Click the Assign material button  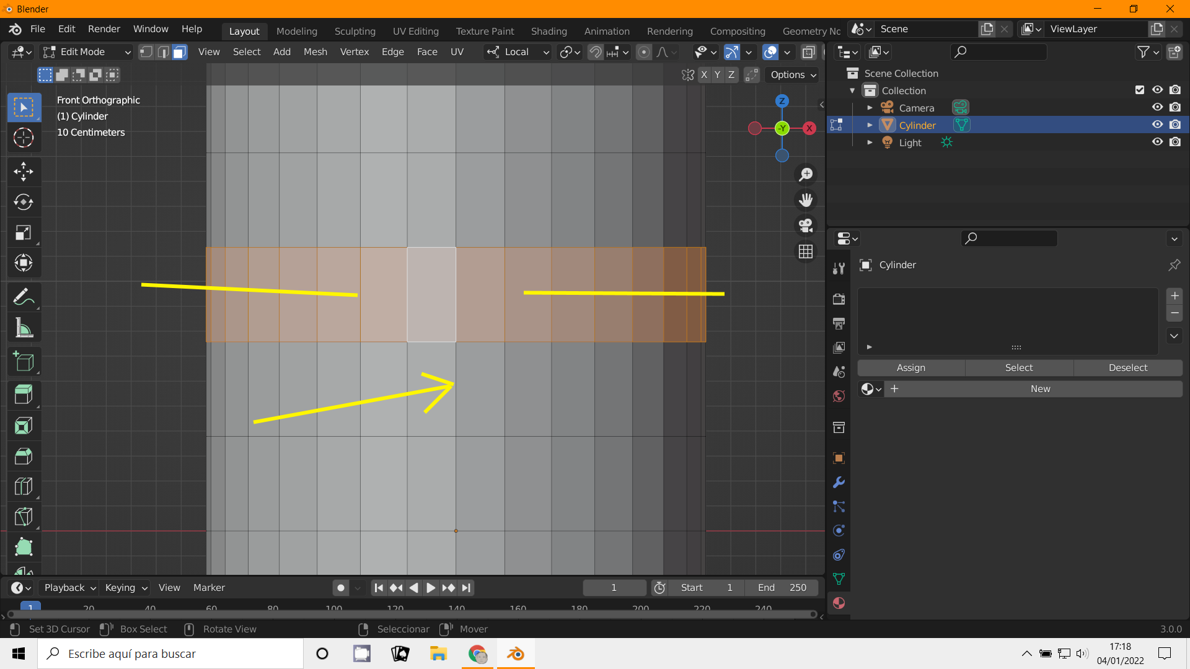(910, 367)
